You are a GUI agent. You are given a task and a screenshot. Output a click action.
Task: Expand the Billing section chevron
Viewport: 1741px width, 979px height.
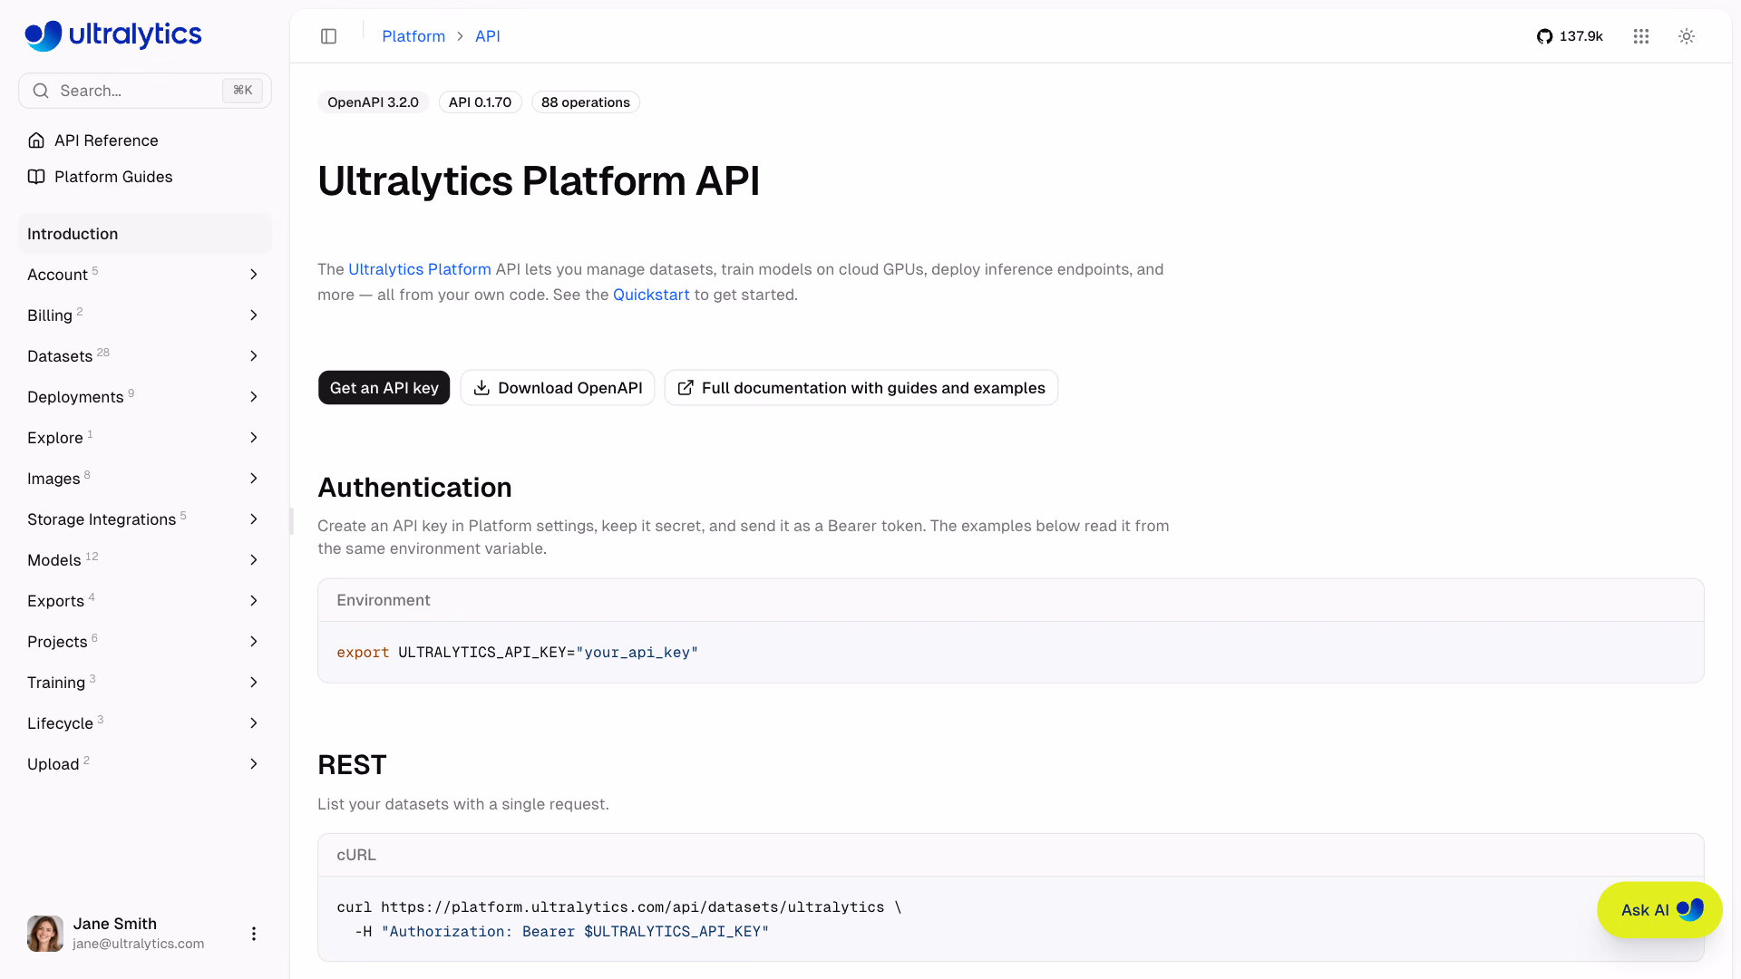click(254, 315)
